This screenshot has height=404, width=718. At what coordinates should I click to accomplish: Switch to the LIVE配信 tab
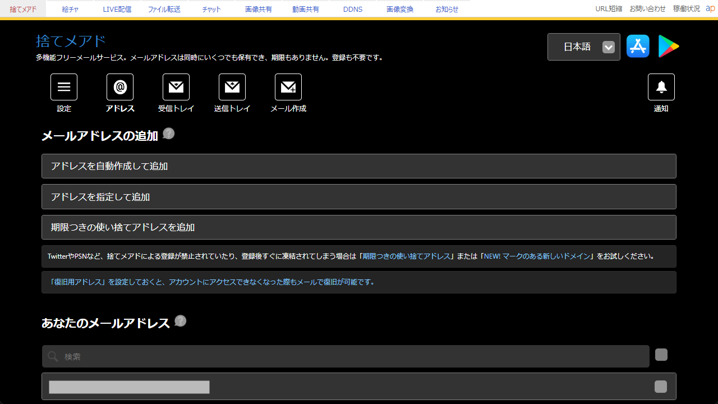click(117, 9)
